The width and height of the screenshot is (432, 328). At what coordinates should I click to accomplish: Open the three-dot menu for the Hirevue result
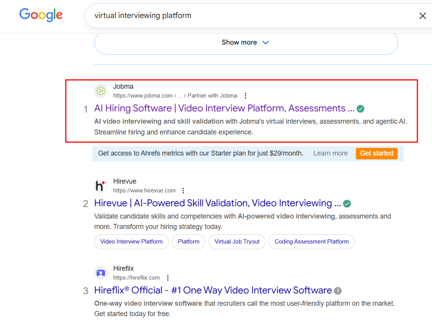(183, 191)
